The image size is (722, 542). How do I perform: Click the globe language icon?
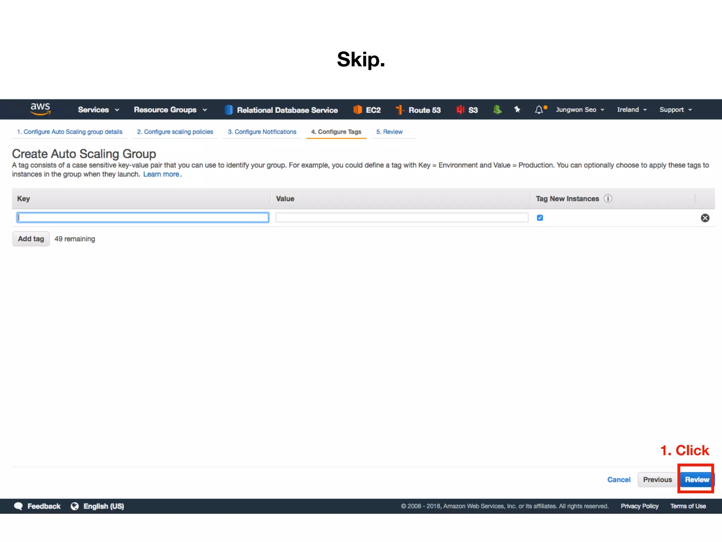click(x=75, y=506)
